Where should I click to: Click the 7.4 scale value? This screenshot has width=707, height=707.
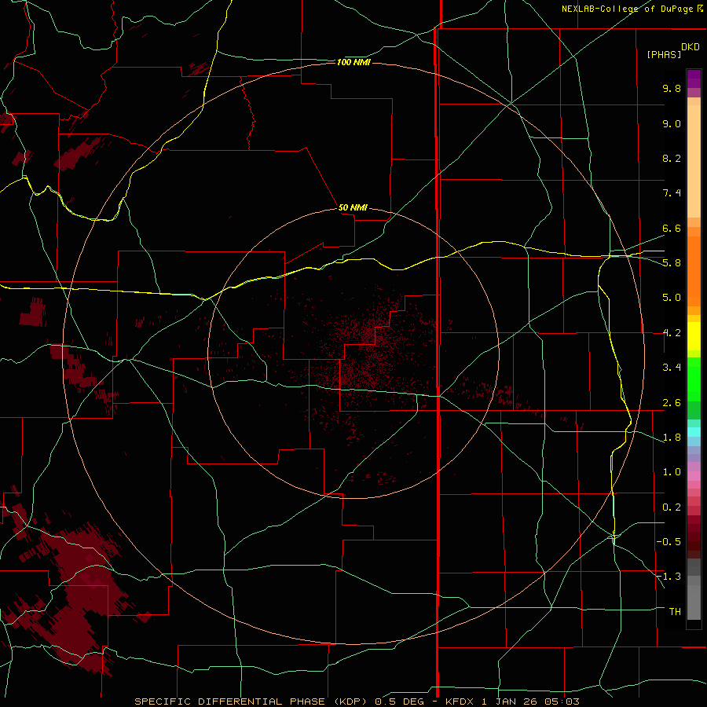tap(672, 193)
